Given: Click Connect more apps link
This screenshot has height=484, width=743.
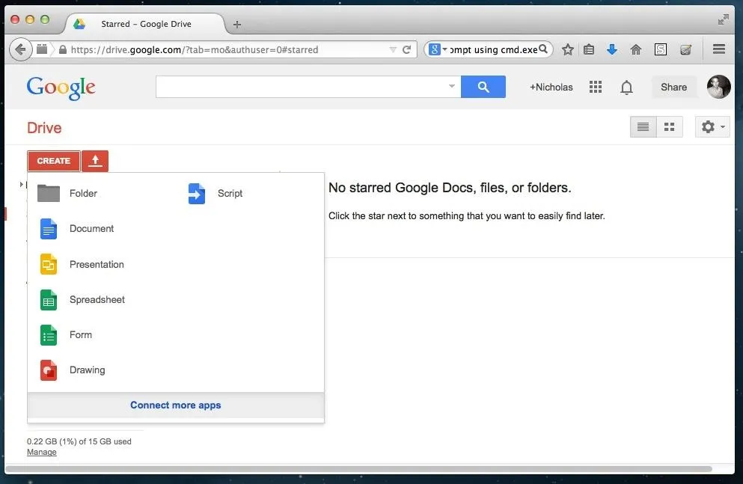Looking at the screenshot, I should (176, 405).
